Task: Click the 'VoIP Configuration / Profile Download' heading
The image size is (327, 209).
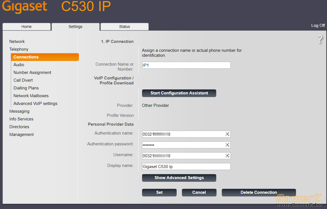Action: point(114,81)
